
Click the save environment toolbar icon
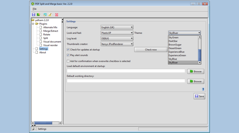pos(33,15)
